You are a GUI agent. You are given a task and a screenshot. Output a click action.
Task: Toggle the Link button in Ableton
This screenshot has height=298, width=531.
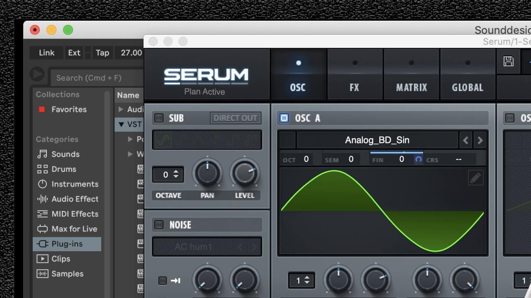[46, 53]
